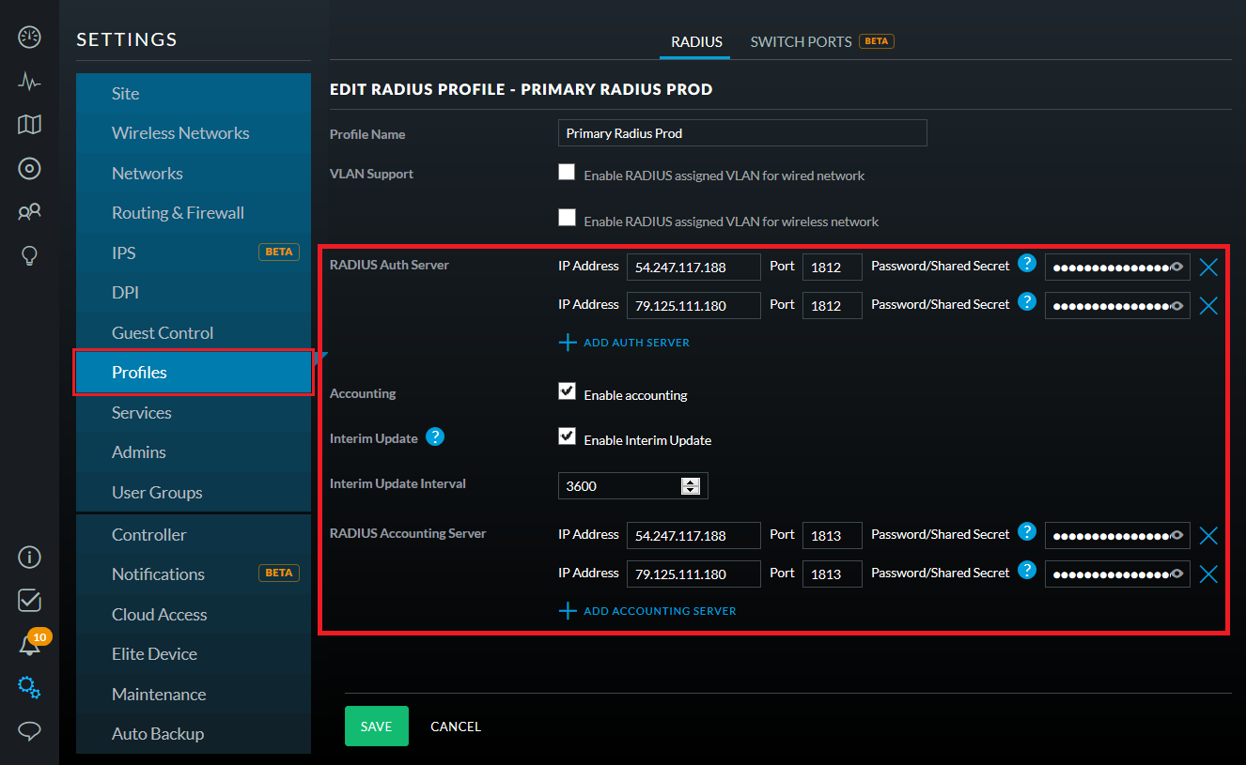Click the Cancel button
The width and height of the screenshot is (1246, 765).
pyautogui.click(x=456, y=727)
